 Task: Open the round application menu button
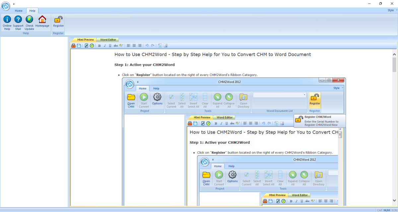[6, 6]
